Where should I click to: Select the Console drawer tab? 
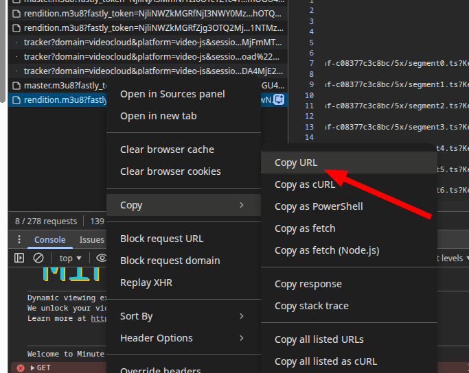pyautogui.click(x=50, y=240)
